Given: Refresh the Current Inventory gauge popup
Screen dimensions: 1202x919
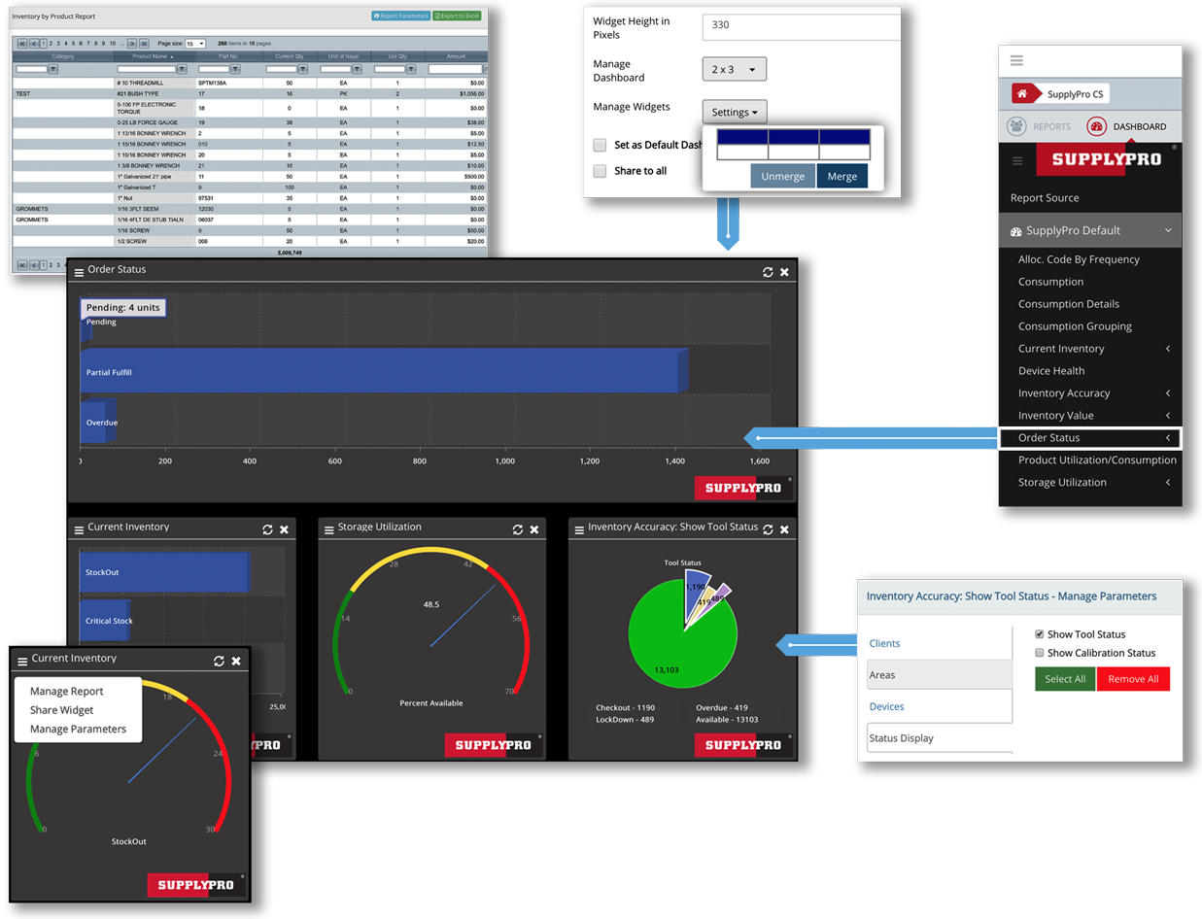Looking at the screenshot, I should click(x=219, y=661).
